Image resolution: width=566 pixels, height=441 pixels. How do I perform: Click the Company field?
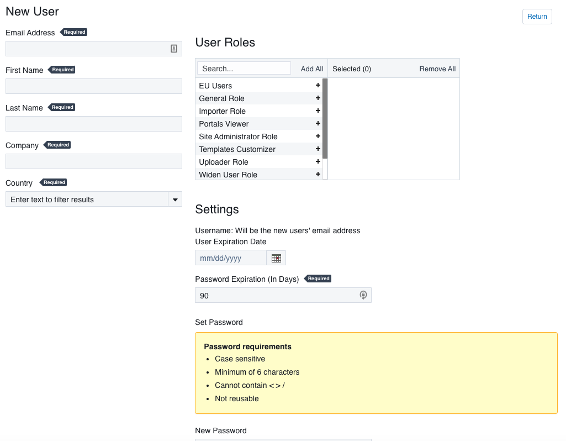click(93, 161)
